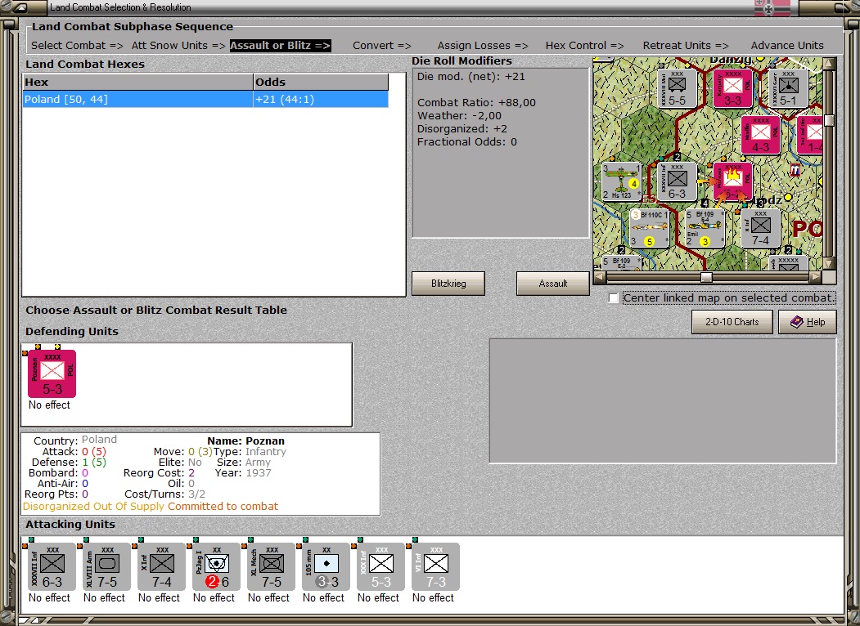Select 105 mm artillery 3-3 counter
860x626 pixels.
tap(326, 567)
